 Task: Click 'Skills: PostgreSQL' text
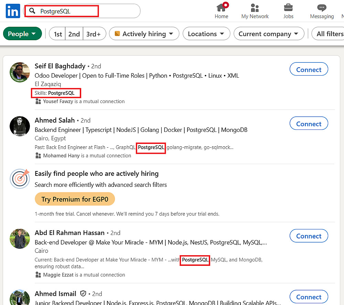(x=55, y=93)
